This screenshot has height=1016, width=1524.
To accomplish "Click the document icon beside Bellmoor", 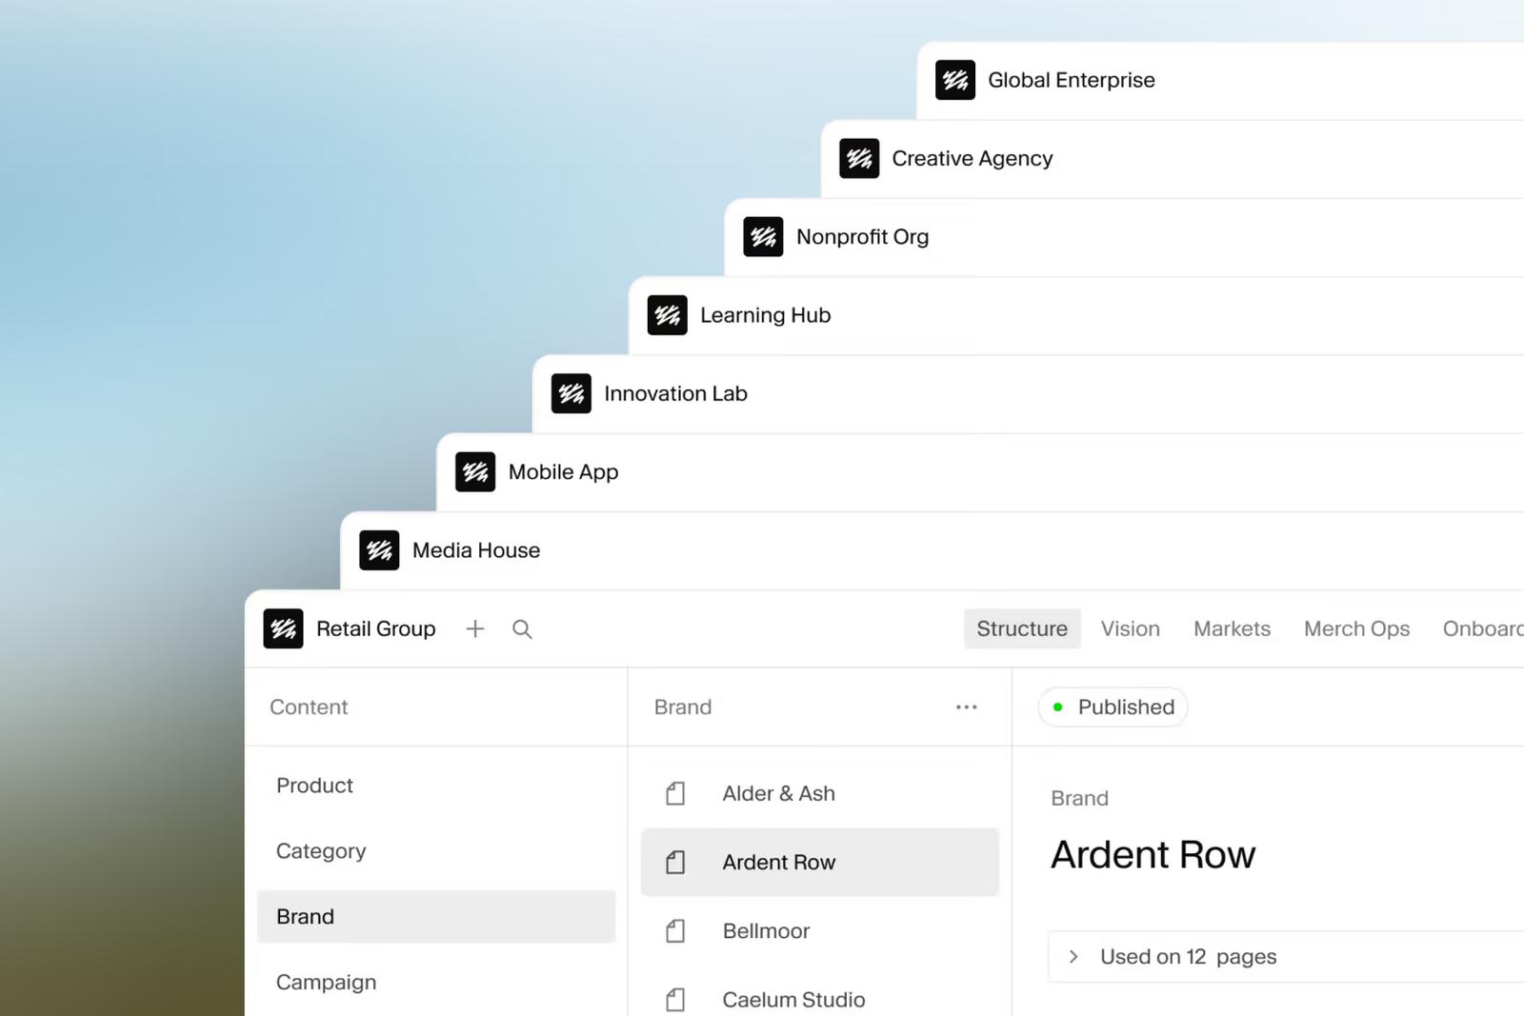I will coord(675,930).
